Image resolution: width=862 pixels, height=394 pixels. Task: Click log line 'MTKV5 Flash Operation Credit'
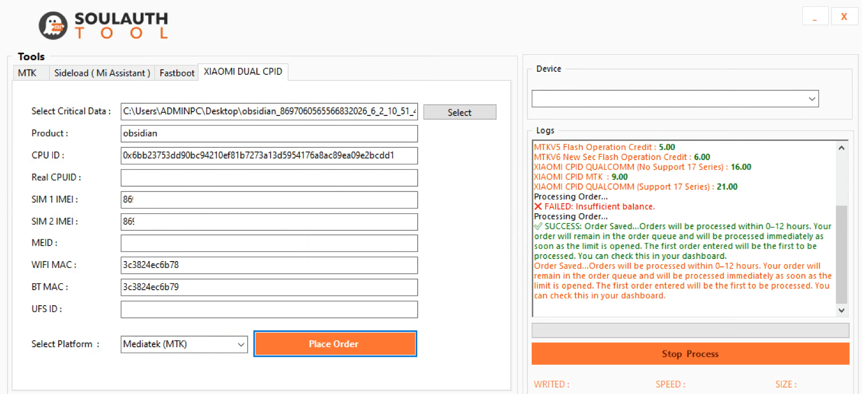tap(605, 147)
